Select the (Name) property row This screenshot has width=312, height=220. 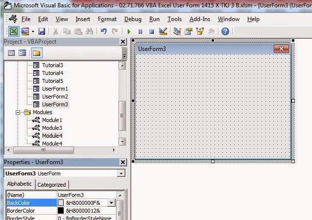(61, 195)
